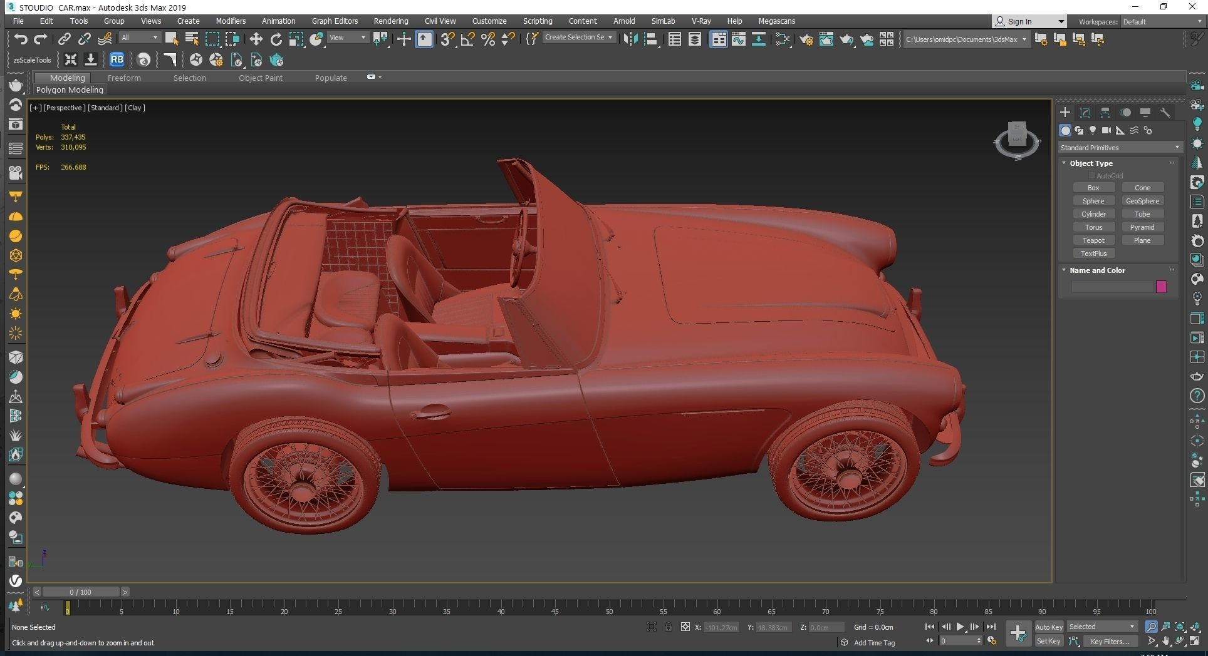Viewport: 1208px width, 656px height.
Task: Toggle the selection lock icon
Action: [669, 627]
